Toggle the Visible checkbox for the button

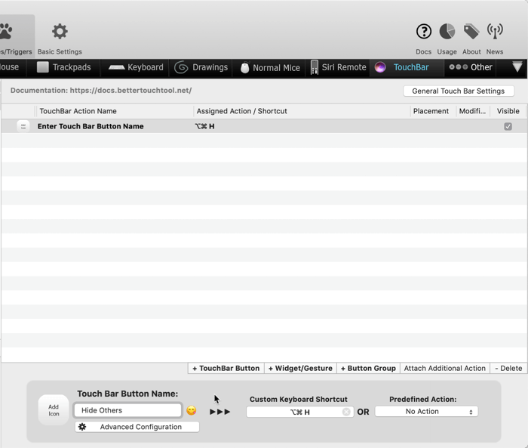[x=508, y=126]
